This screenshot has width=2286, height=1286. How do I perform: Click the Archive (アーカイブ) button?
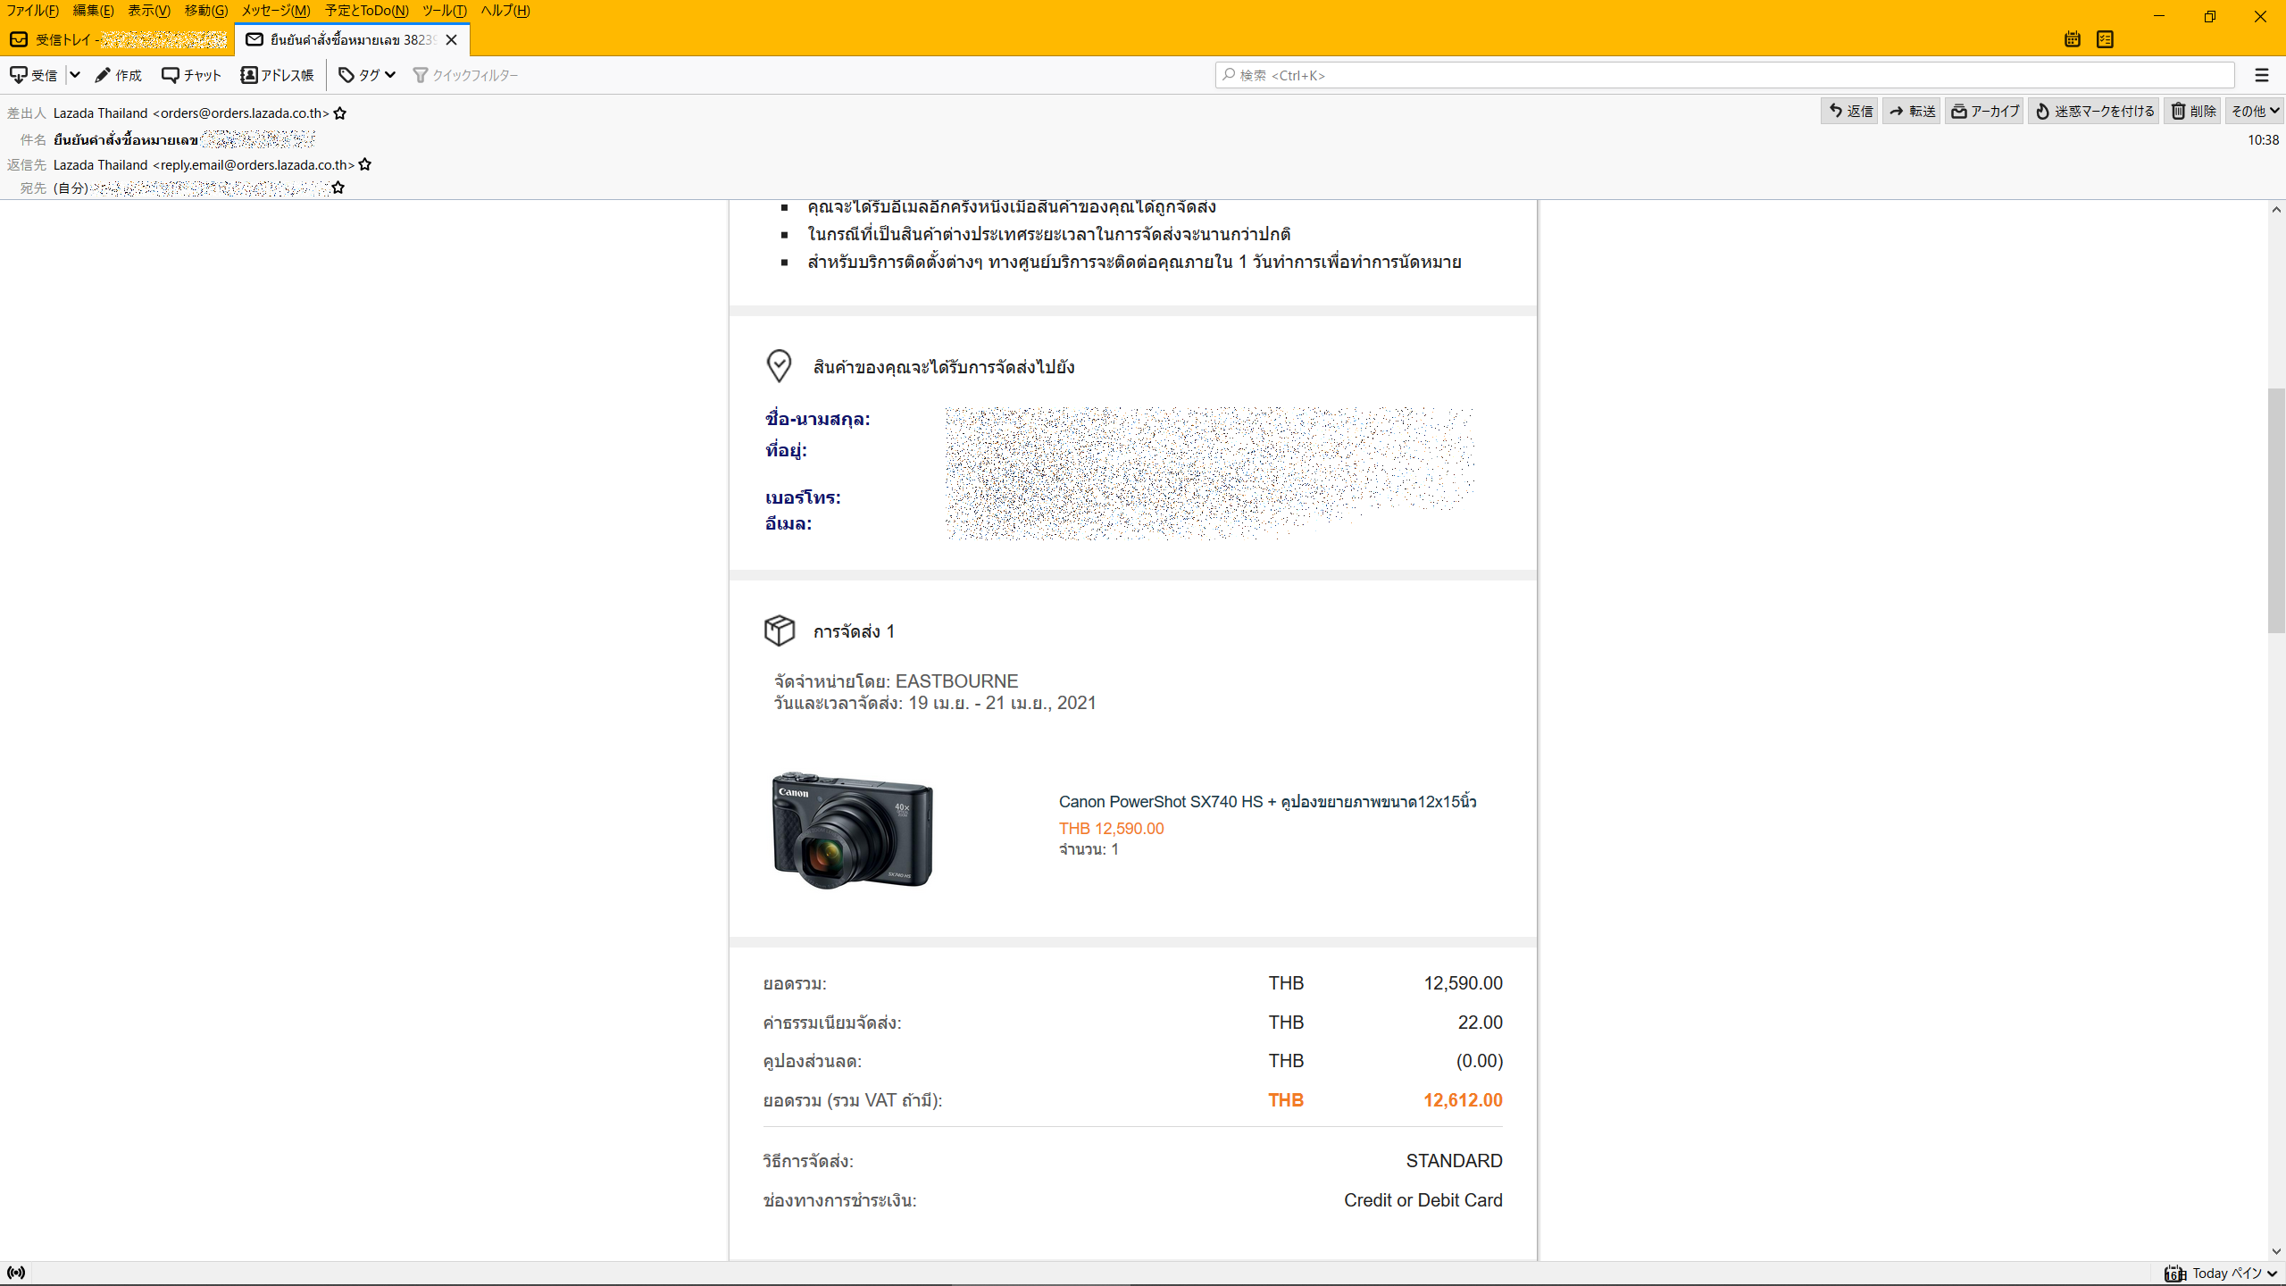pyautogui.click(x=1984, y=111)
